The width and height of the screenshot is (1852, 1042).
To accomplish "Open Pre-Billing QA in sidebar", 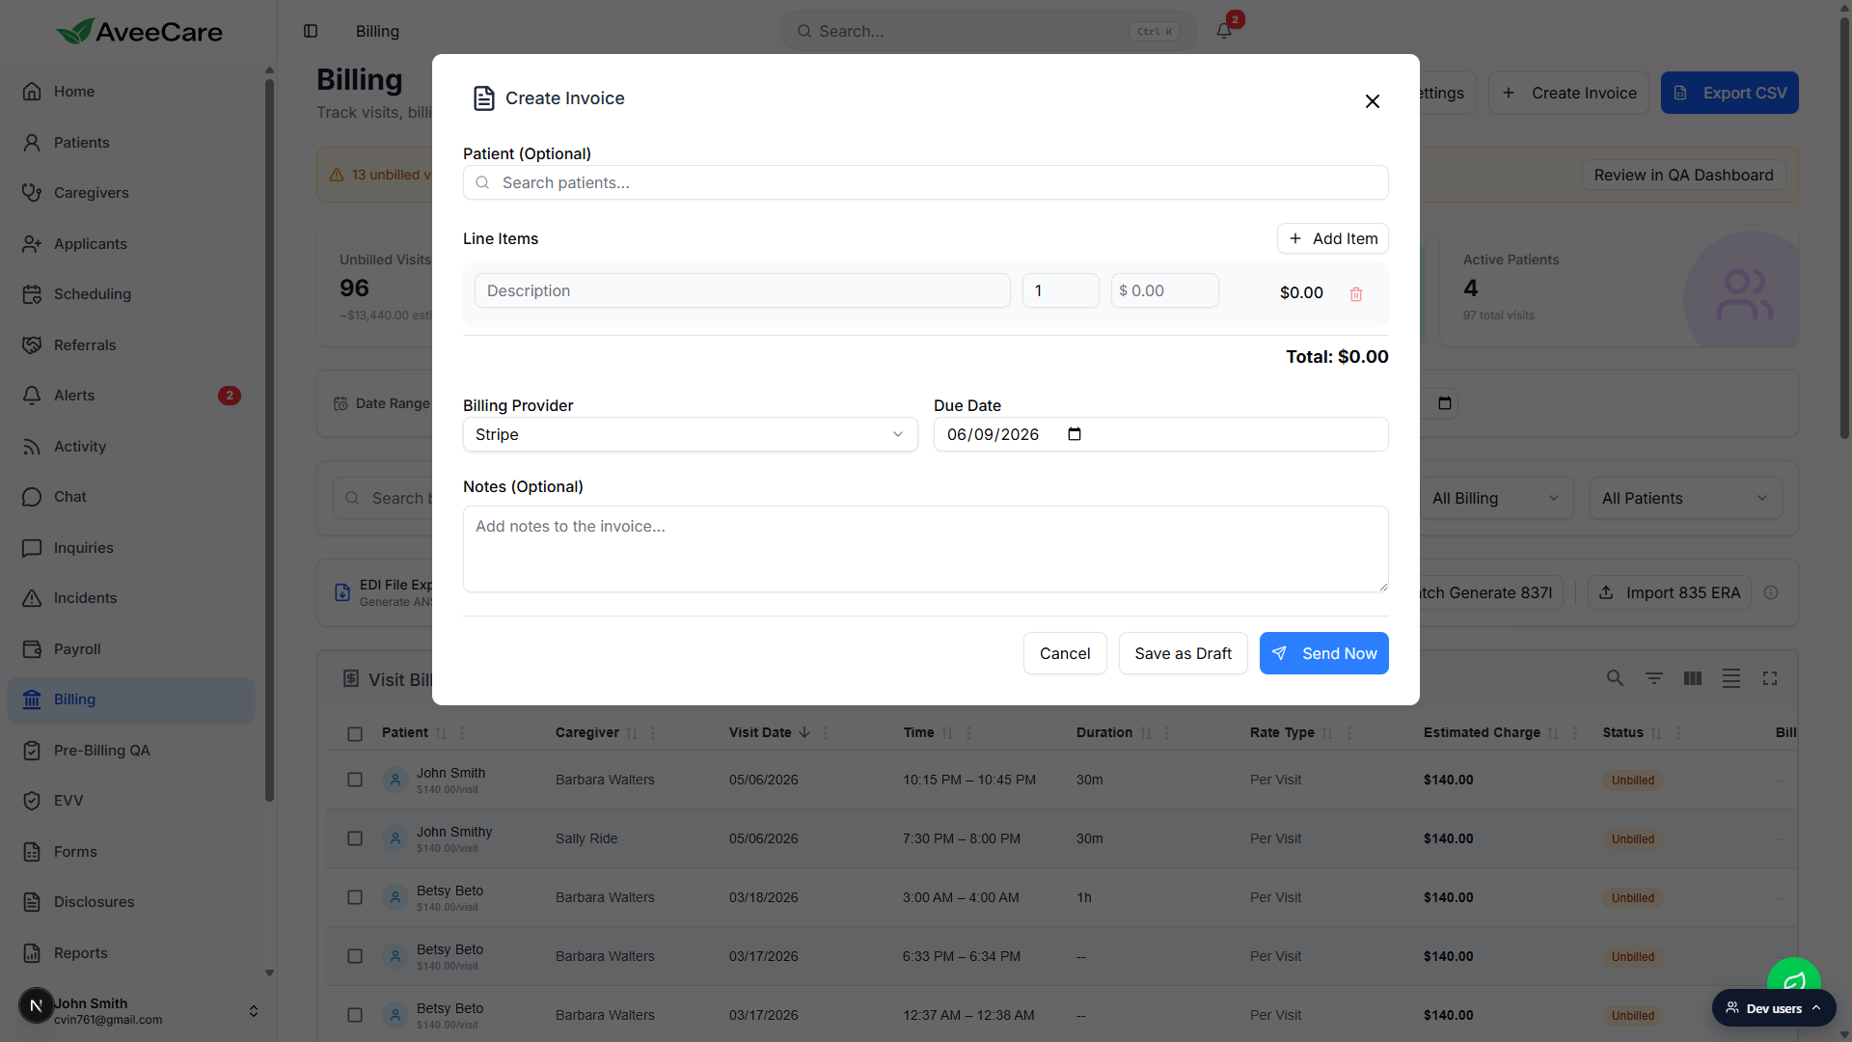I will [131, 751].
